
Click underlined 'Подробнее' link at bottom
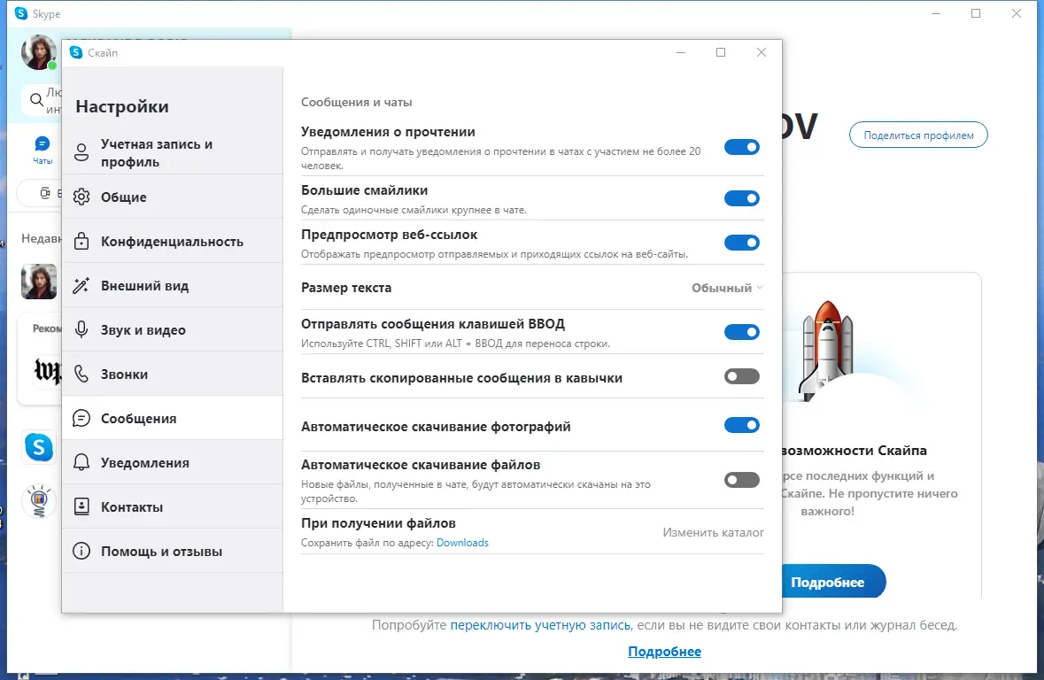664,652
